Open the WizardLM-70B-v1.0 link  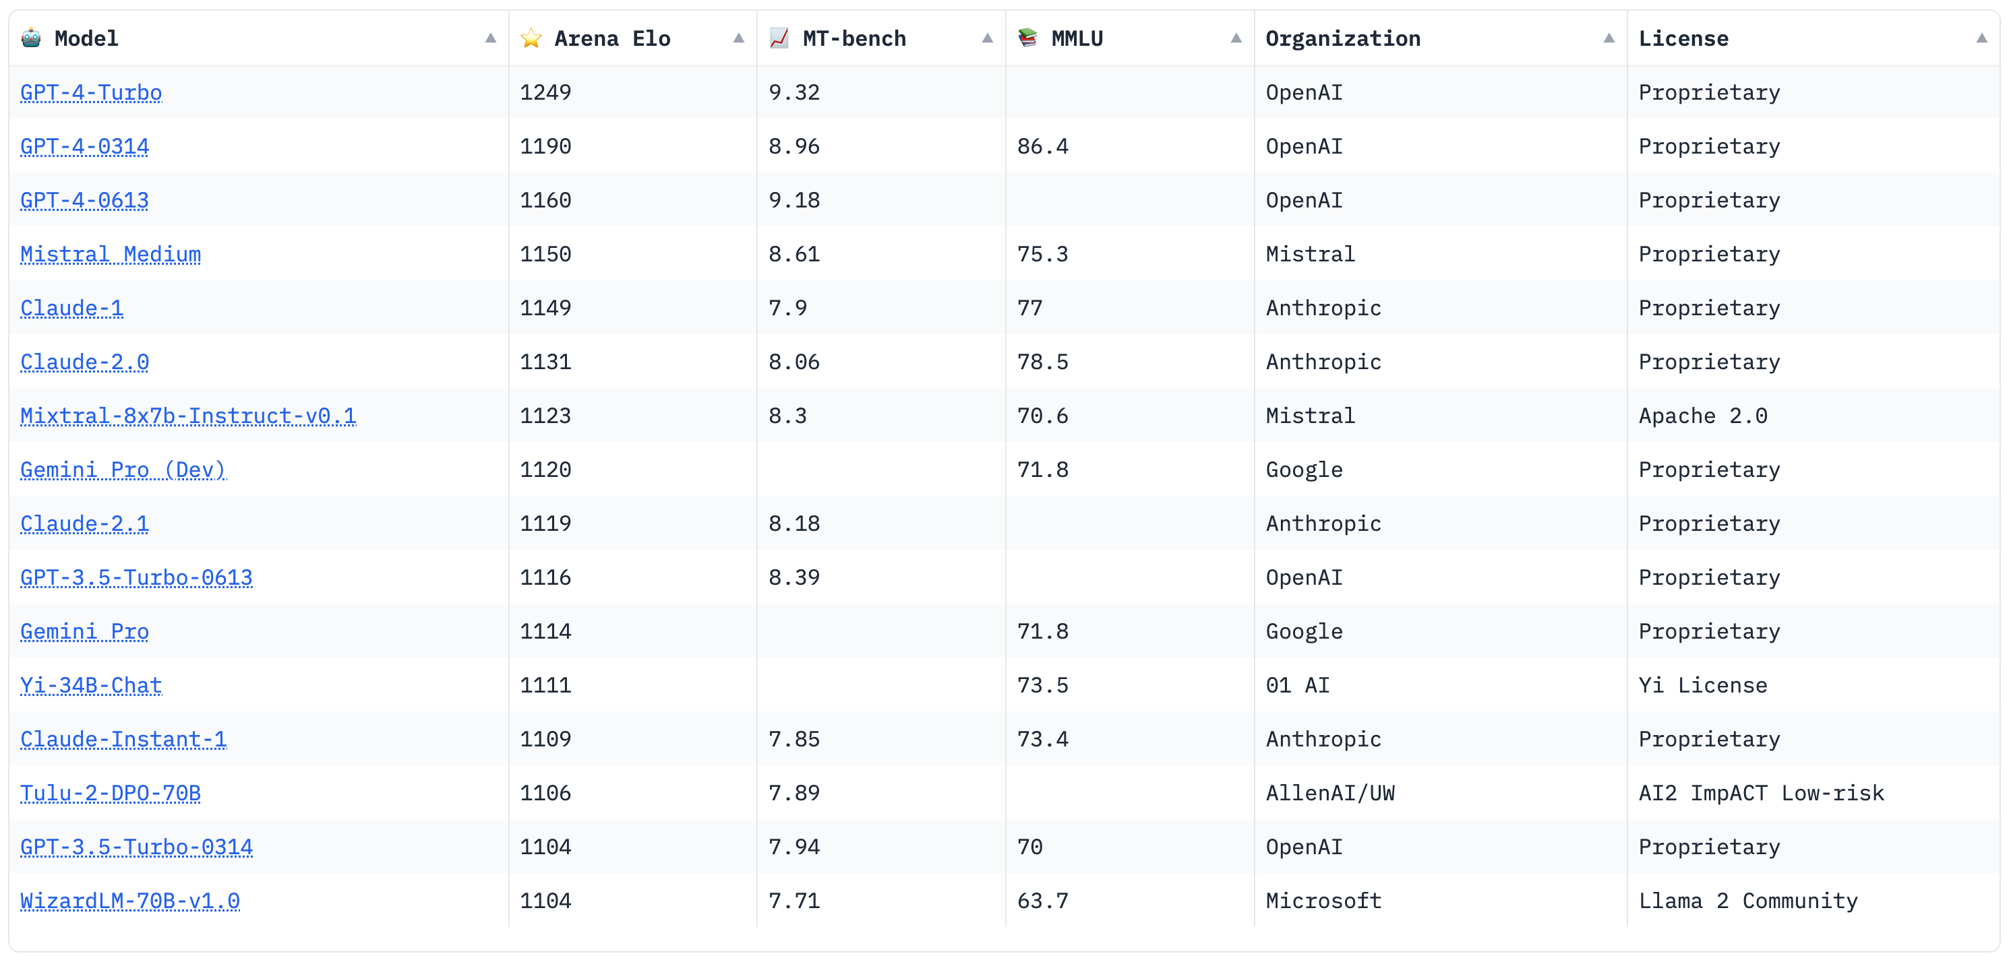[129, 901]
